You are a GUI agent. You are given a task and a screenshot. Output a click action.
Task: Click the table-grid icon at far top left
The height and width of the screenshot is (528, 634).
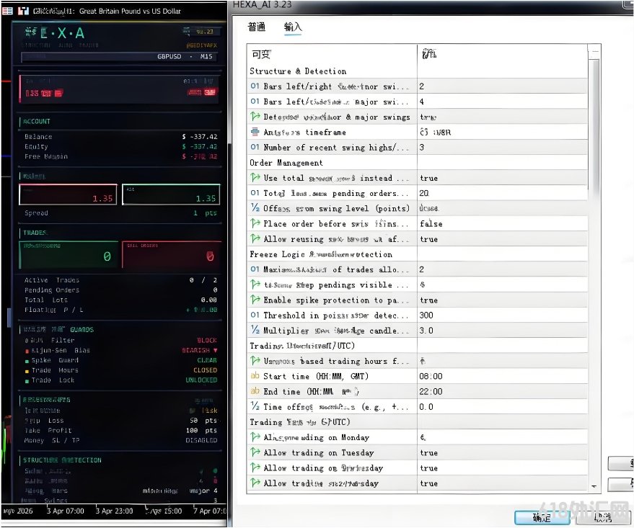7,11
